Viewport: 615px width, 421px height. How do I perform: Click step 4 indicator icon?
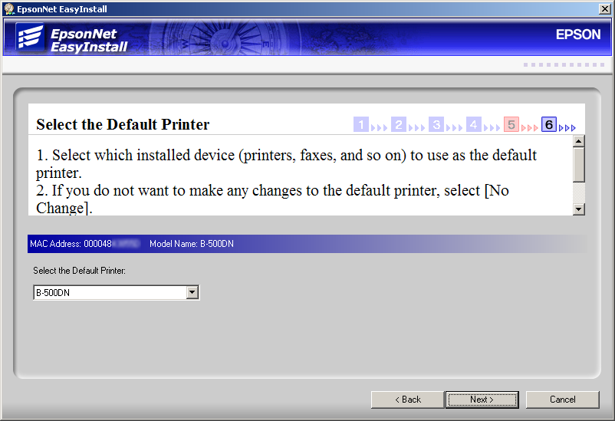pos(473,124)
